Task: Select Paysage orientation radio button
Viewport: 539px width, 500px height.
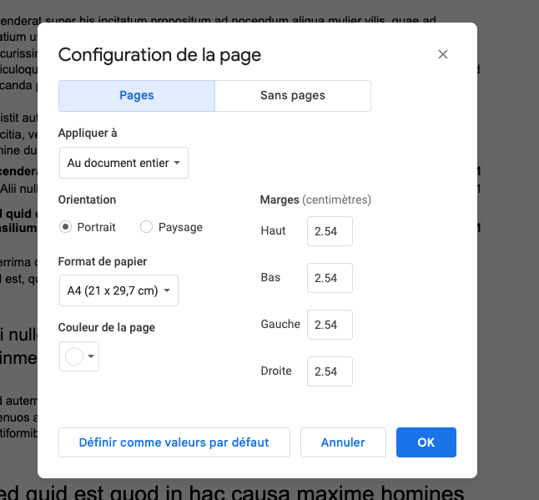Action: (x=146, y=227)
